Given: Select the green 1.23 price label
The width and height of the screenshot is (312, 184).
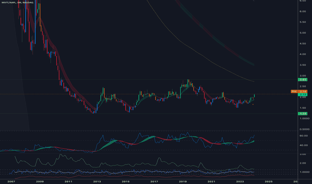Looking at the screenshot, I should tap(302, 114).
